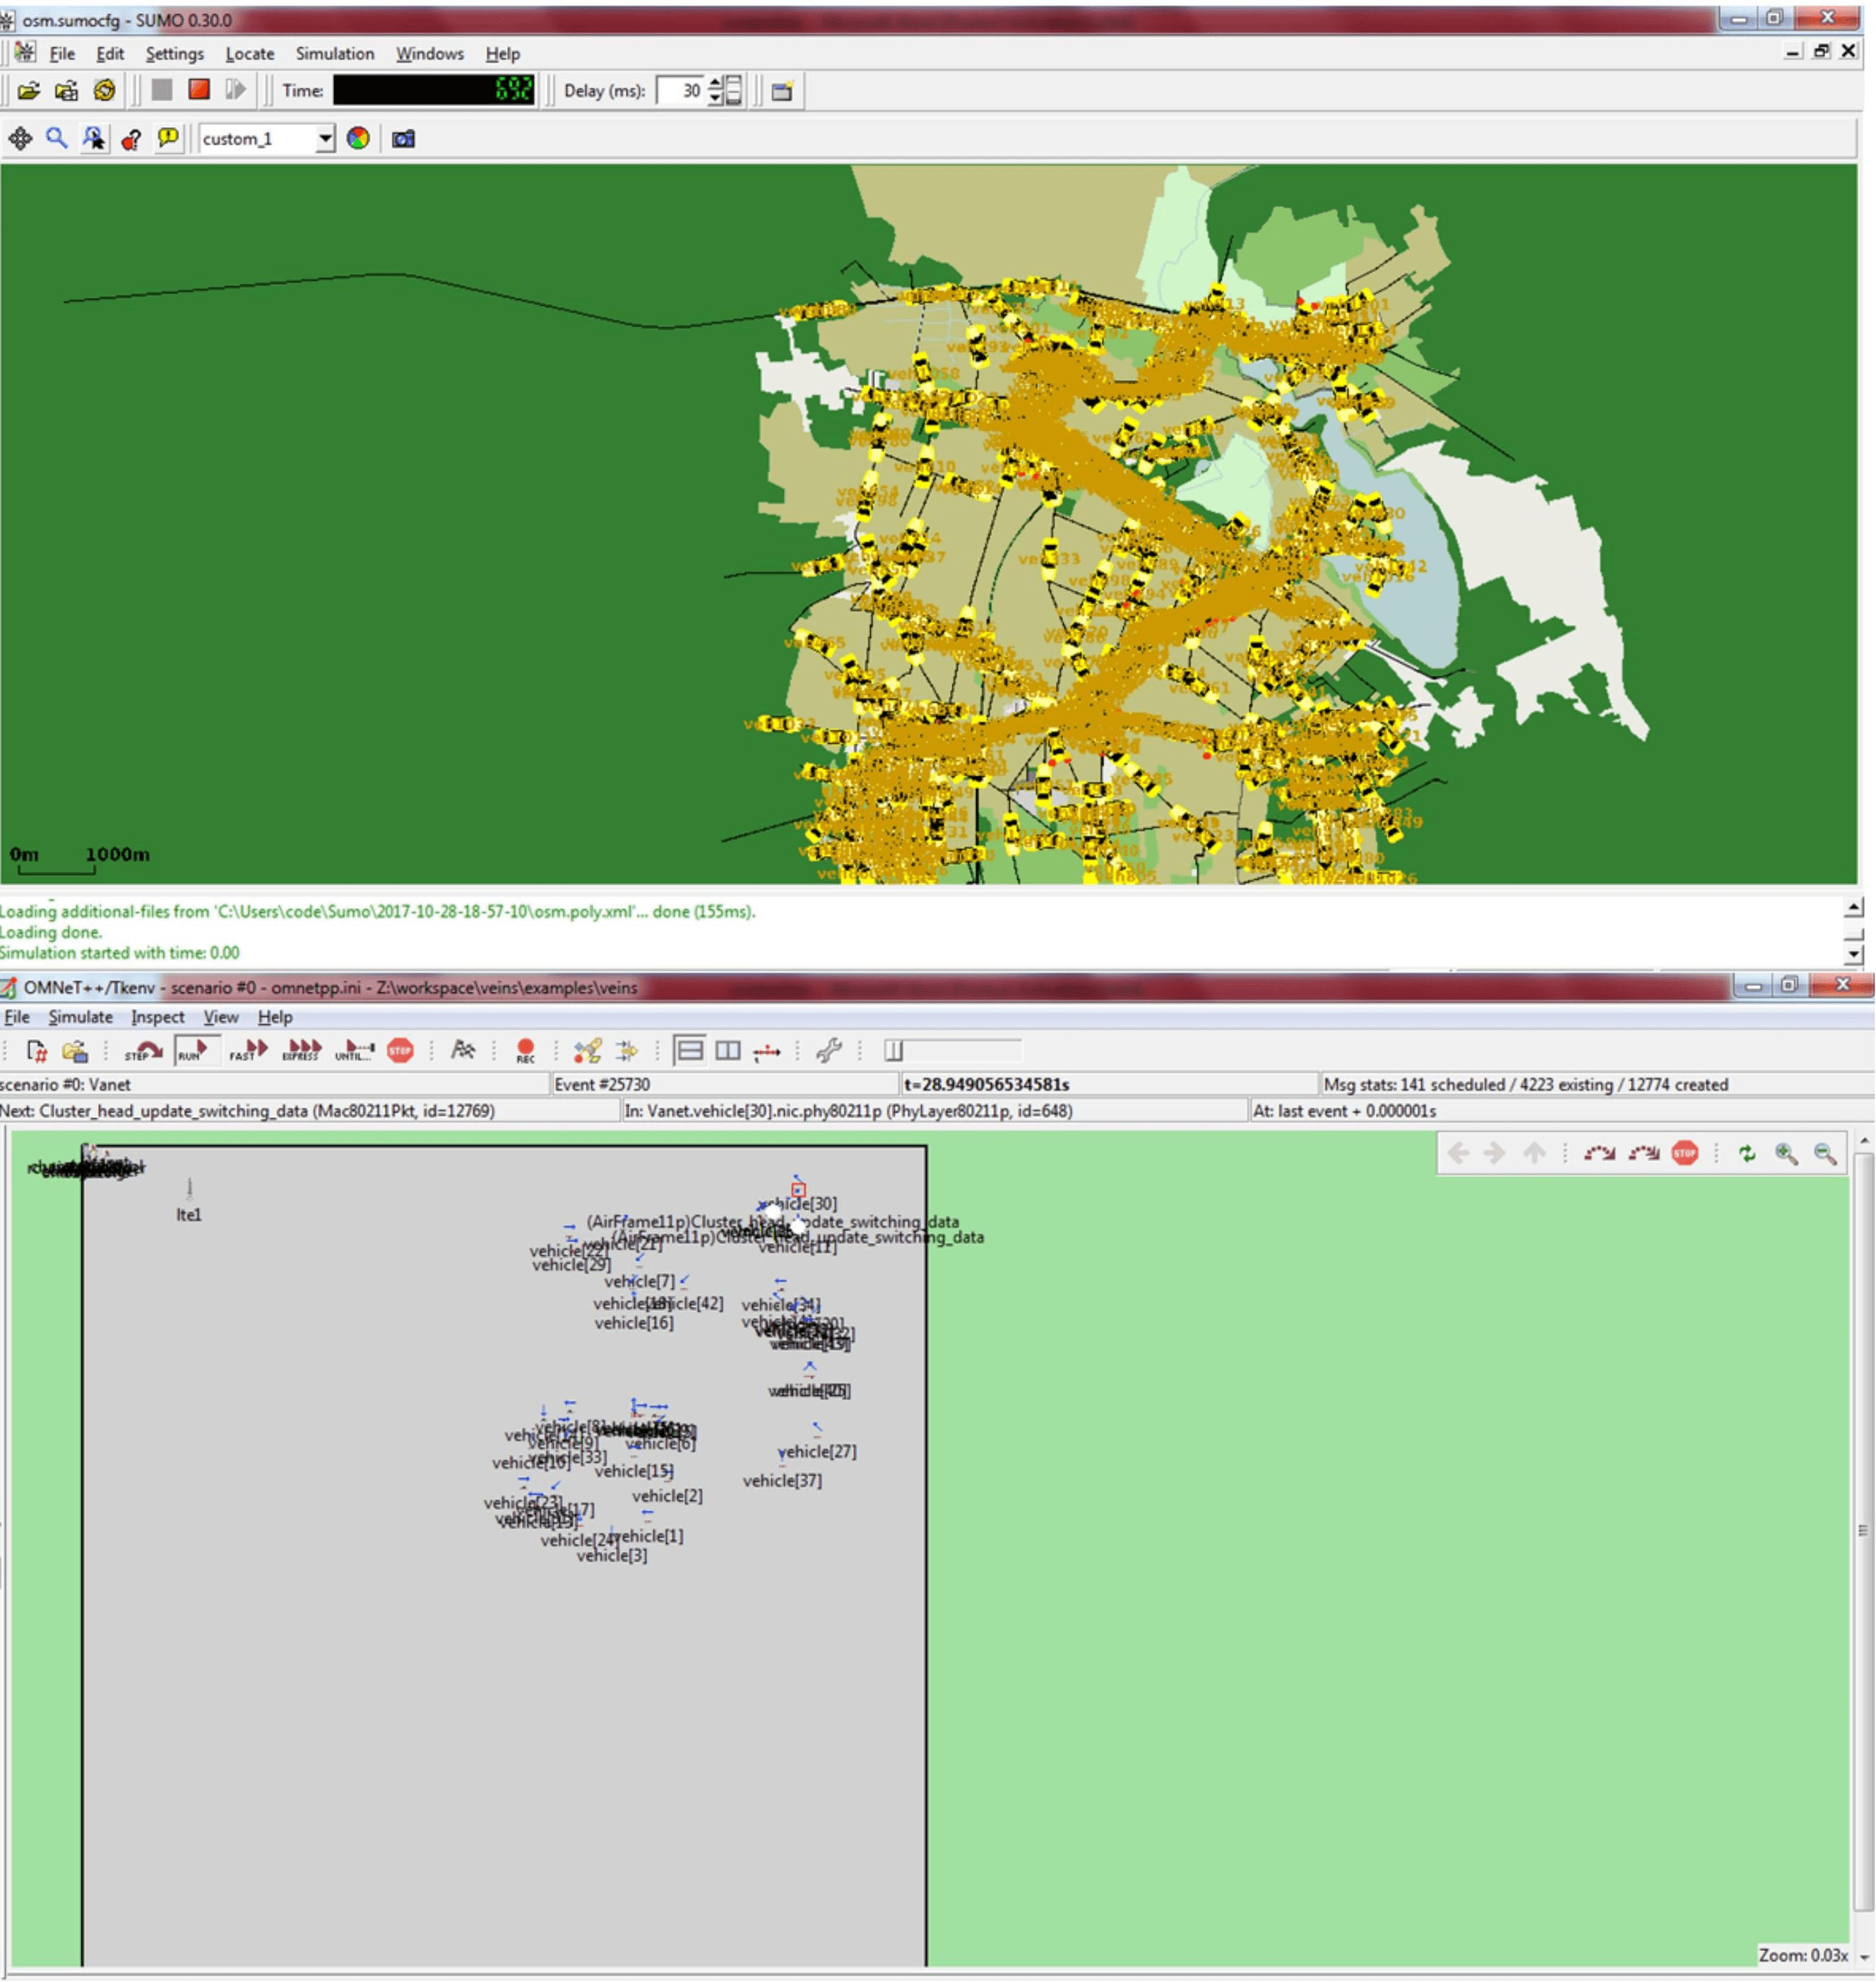Open the custom_1 view scheme dropdown
This screenshot has height=1982, width=1876.
325,139
